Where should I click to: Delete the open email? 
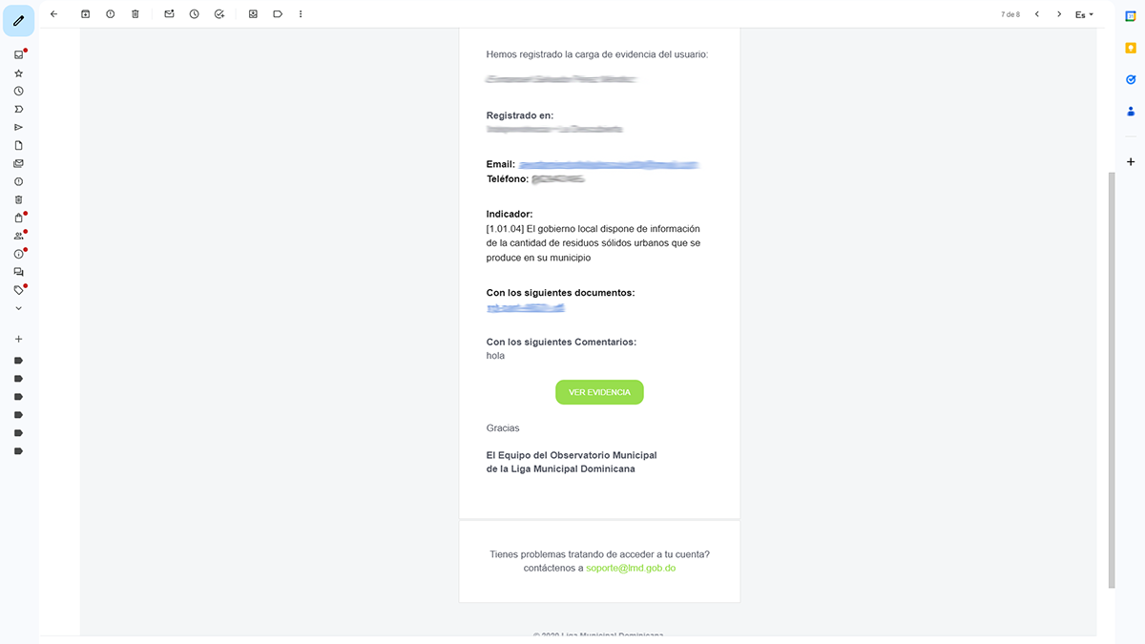[x=135, y=14]
